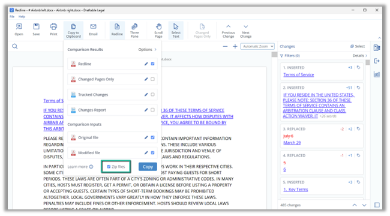This screenshot has width=390, height=216.
Task: Toggle Changed Pages Only toolbar button
Action: point(202,31)
